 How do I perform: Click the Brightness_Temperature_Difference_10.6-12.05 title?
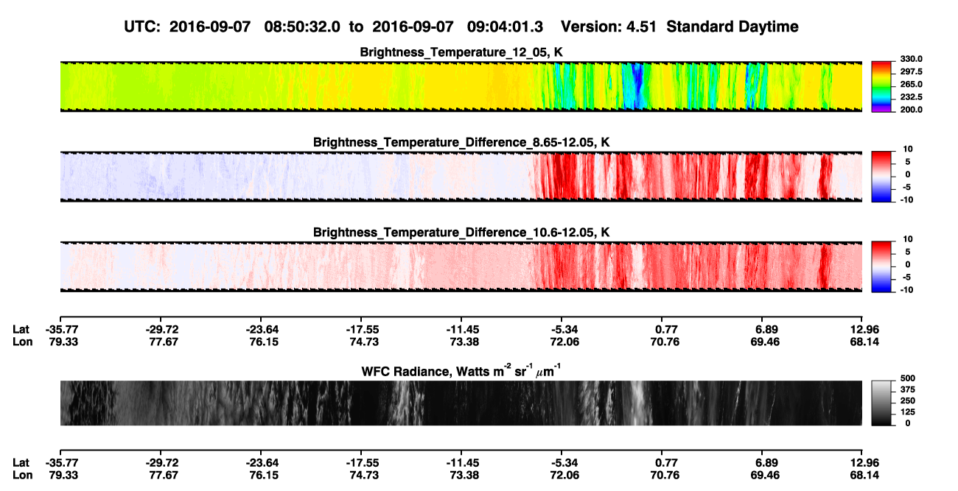461,233
